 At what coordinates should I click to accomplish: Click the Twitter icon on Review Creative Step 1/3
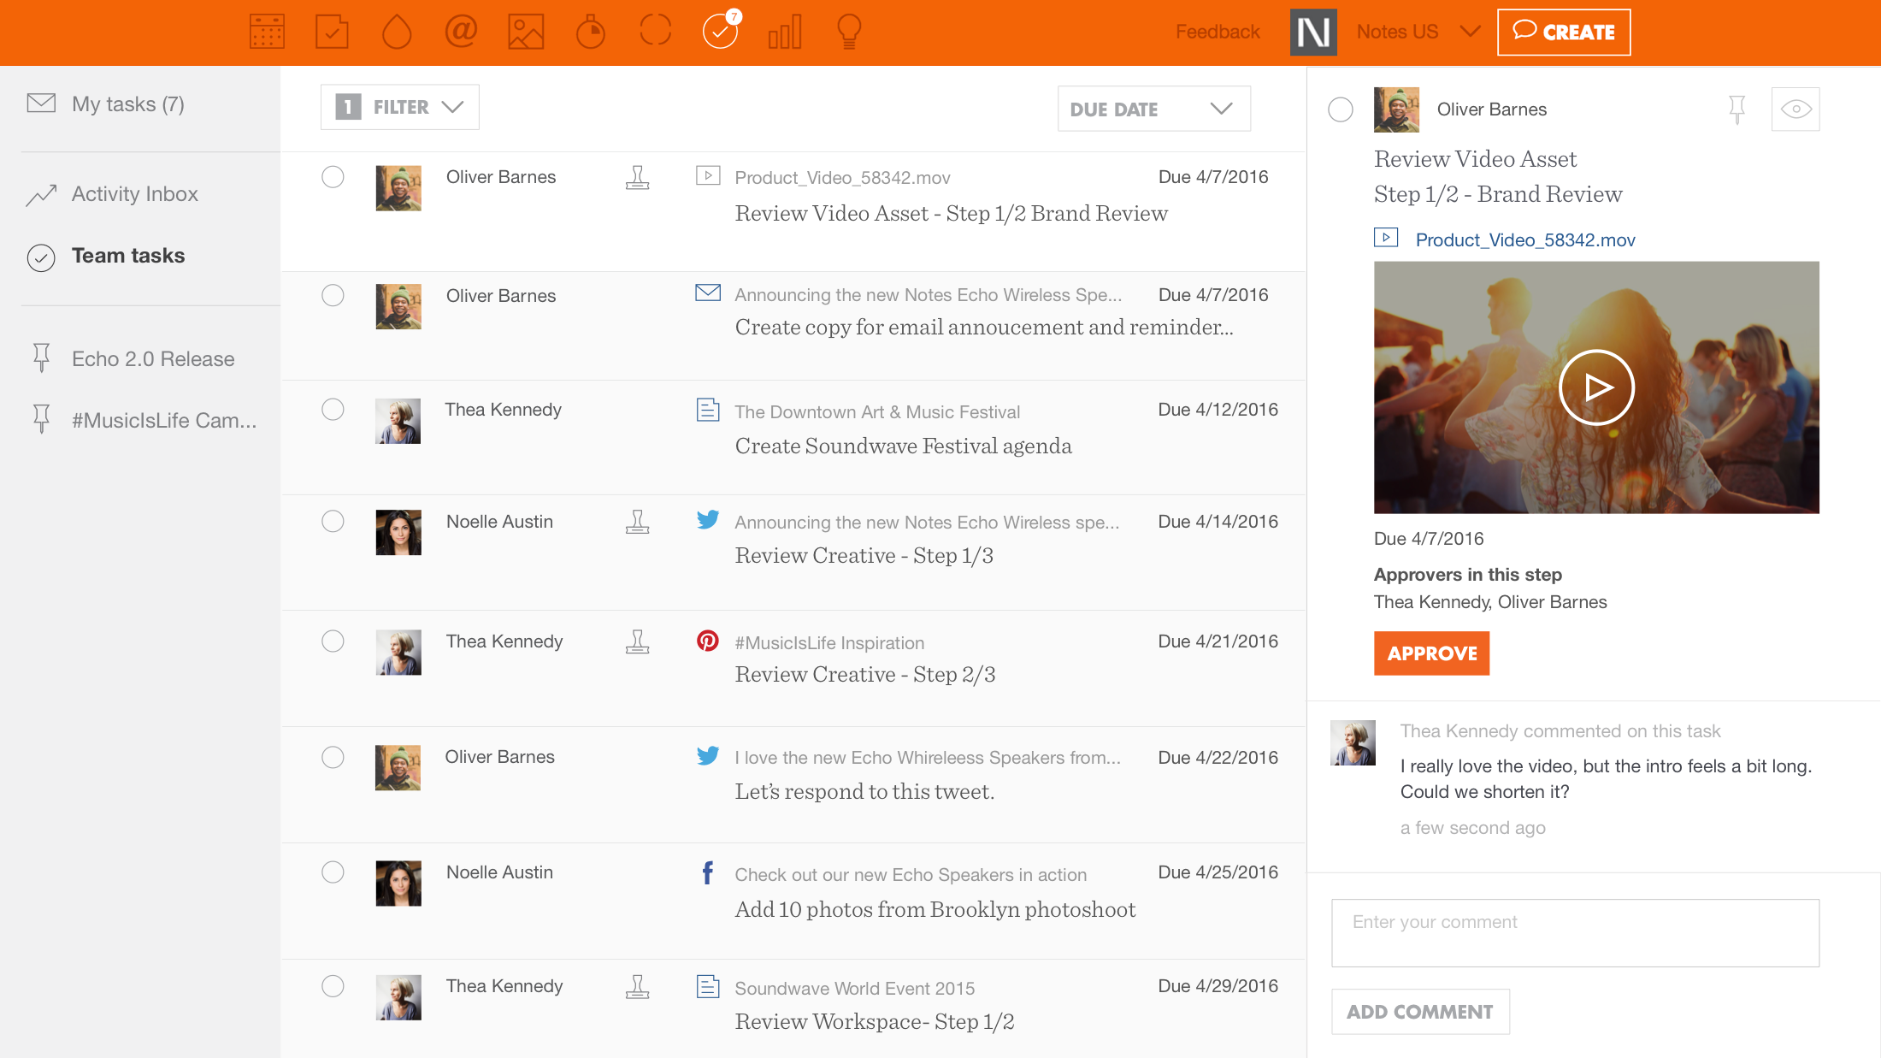click(x=708, y=520)
